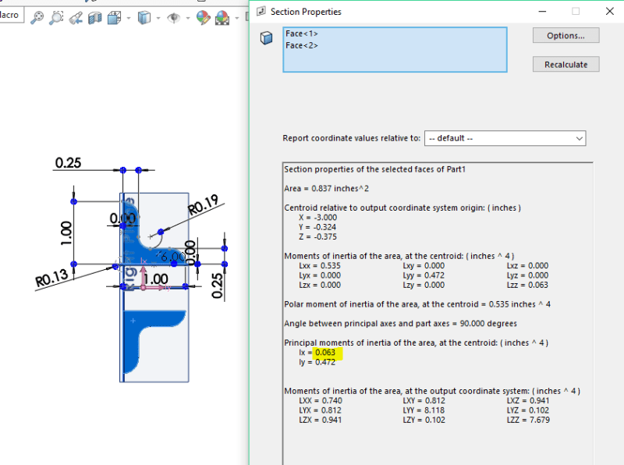The height and width of the screenshot is (465, 624).
Task: Click the Section Properties title icon
Action: click(x=261, y=11)
